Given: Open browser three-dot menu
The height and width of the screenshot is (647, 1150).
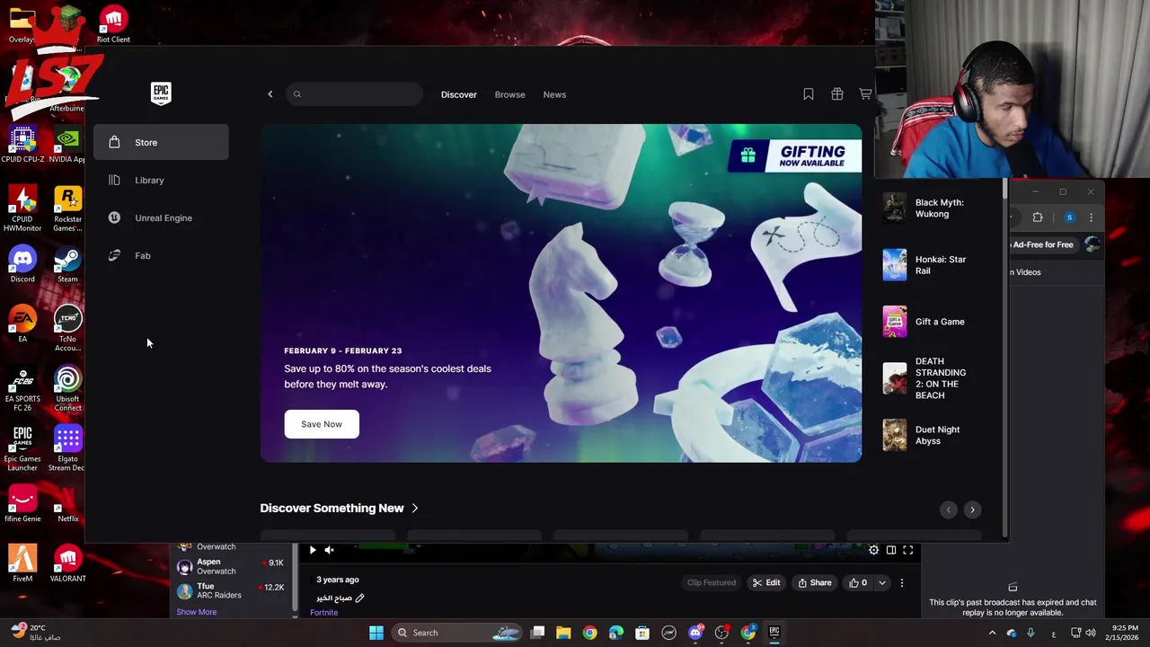Looking at the screenshot, I should tap(1092, 217).
